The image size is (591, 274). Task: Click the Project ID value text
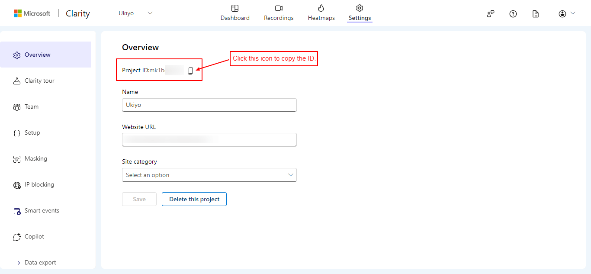(167, 71)
